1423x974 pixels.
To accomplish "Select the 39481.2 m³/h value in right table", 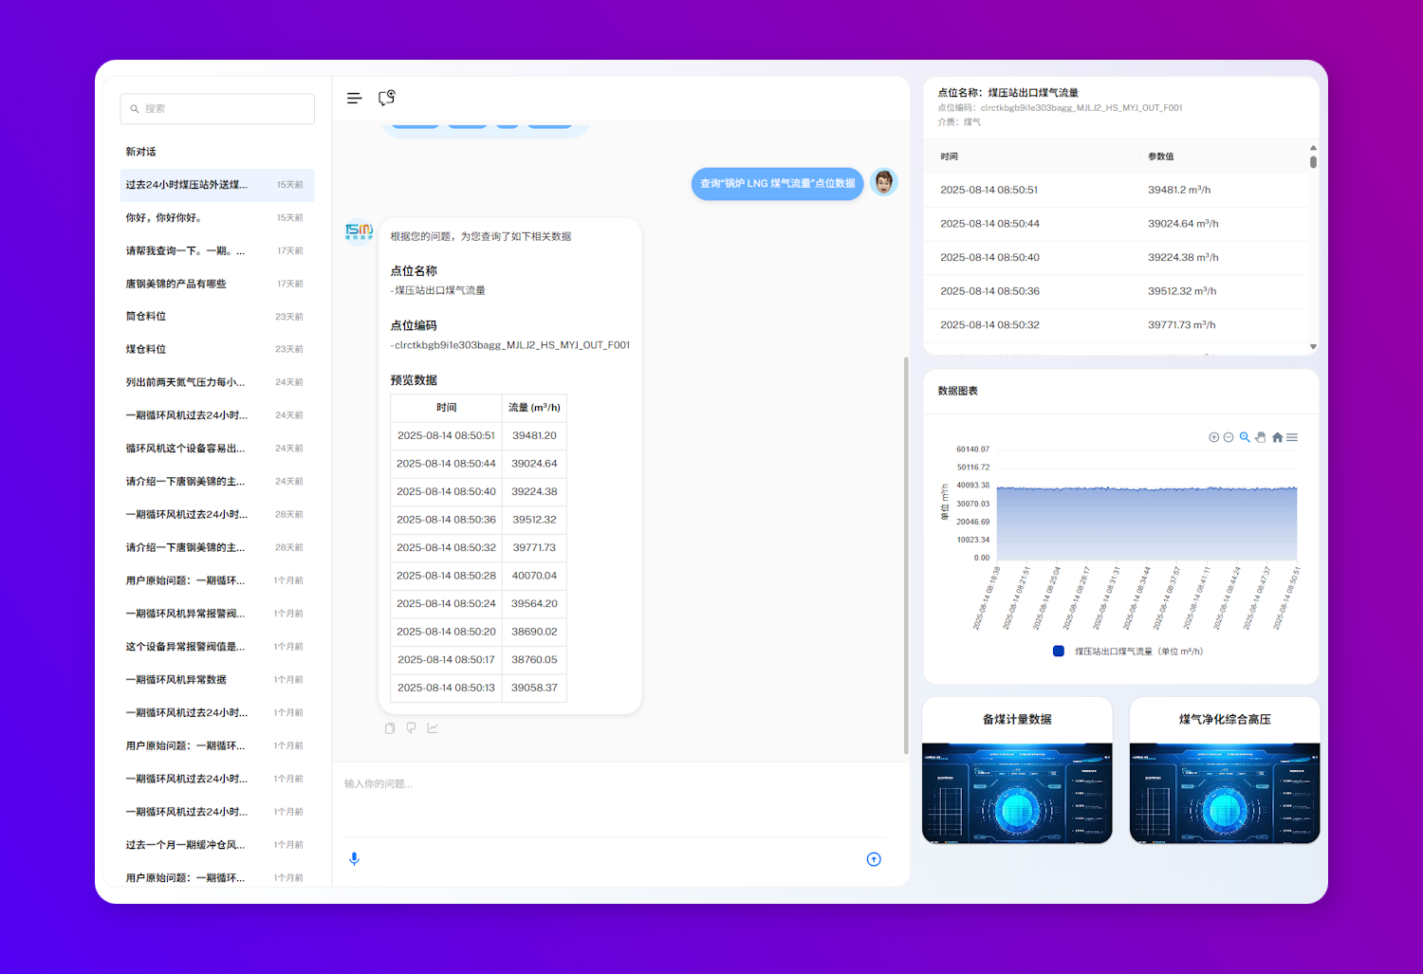I will click(1179, 190).
